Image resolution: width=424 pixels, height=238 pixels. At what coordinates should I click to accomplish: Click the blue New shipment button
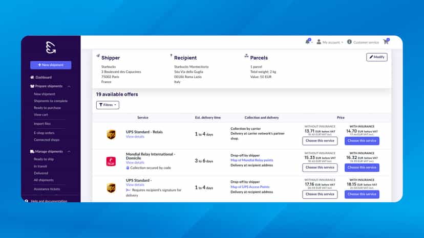coord(51,65)
